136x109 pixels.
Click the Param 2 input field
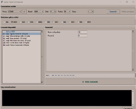[83, 36]
